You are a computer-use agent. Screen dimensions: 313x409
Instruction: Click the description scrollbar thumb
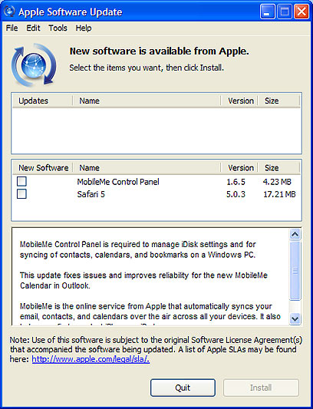click(x=295, y=271)
